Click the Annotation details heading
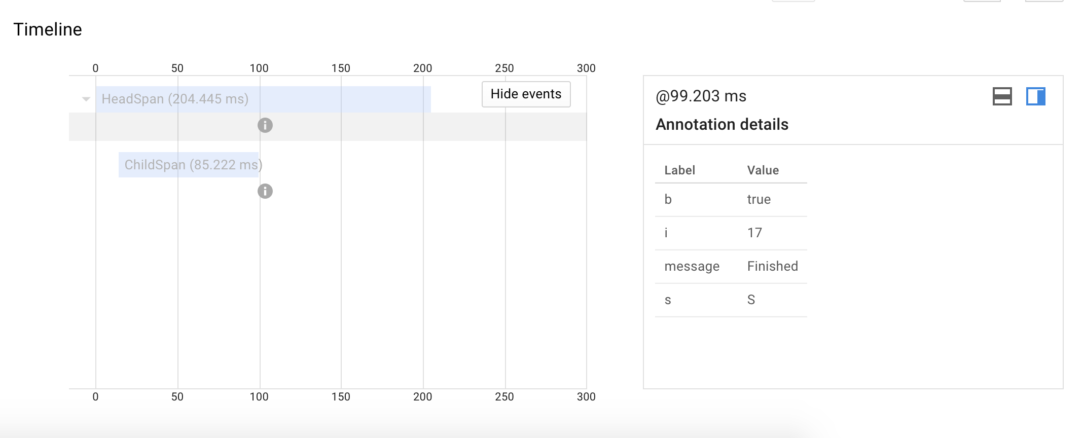 [722, 125]
